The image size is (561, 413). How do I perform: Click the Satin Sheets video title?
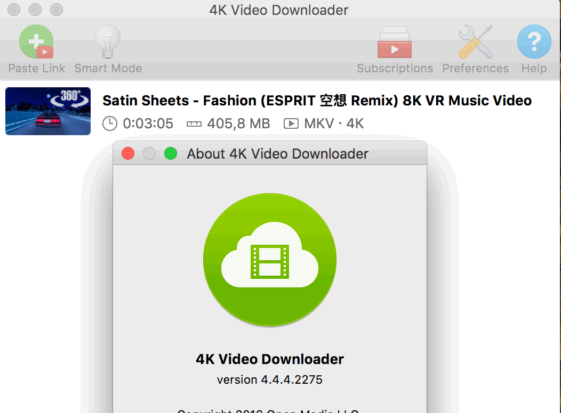pyautogui.click(x=317, y=100)
